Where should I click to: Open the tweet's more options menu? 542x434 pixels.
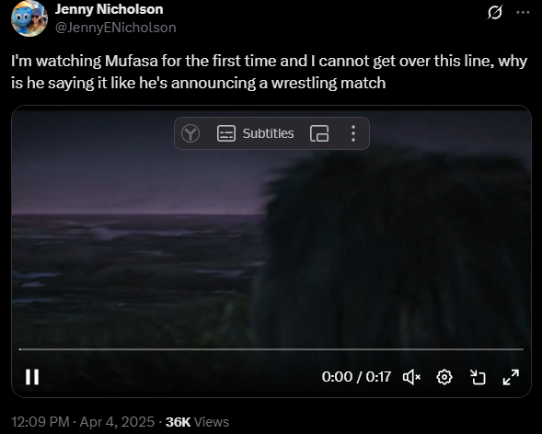tap(523, 13)
